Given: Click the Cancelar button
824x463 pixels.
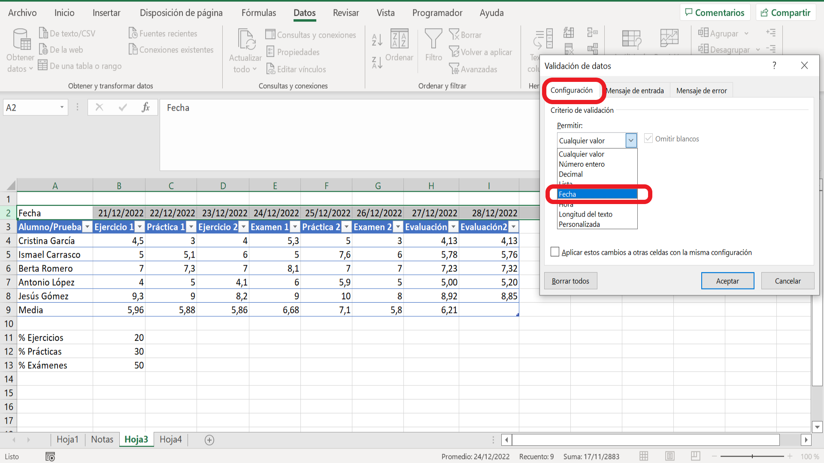Looking at the screenshot, I should pos(788,281).
